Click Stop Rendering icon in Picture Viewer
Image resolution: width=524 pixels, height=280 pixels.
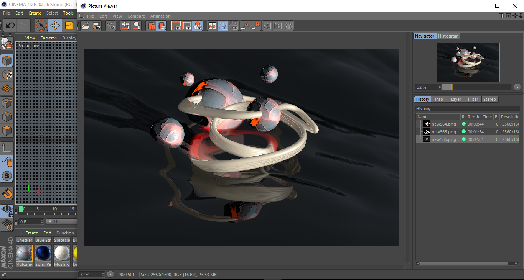click(x=111, y=26)
